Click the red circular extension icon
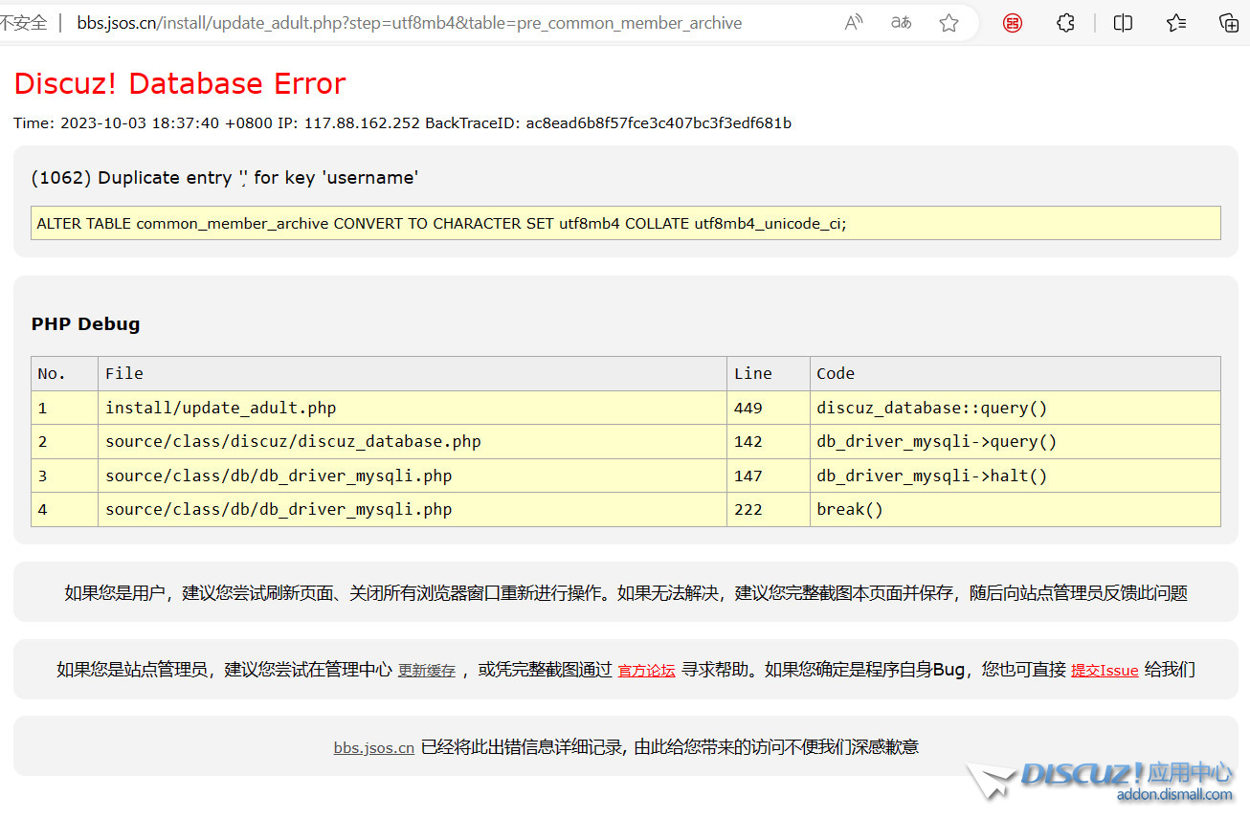This screenshot has width=1250, height=819. [1013, 23]
